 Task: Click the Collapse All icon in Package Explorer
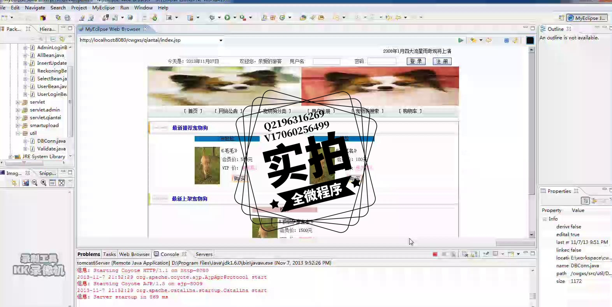pyautogui.click(x=53, y=39)
